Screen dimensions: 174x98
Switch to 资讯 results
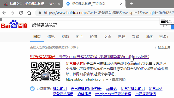tap(51, 37)
